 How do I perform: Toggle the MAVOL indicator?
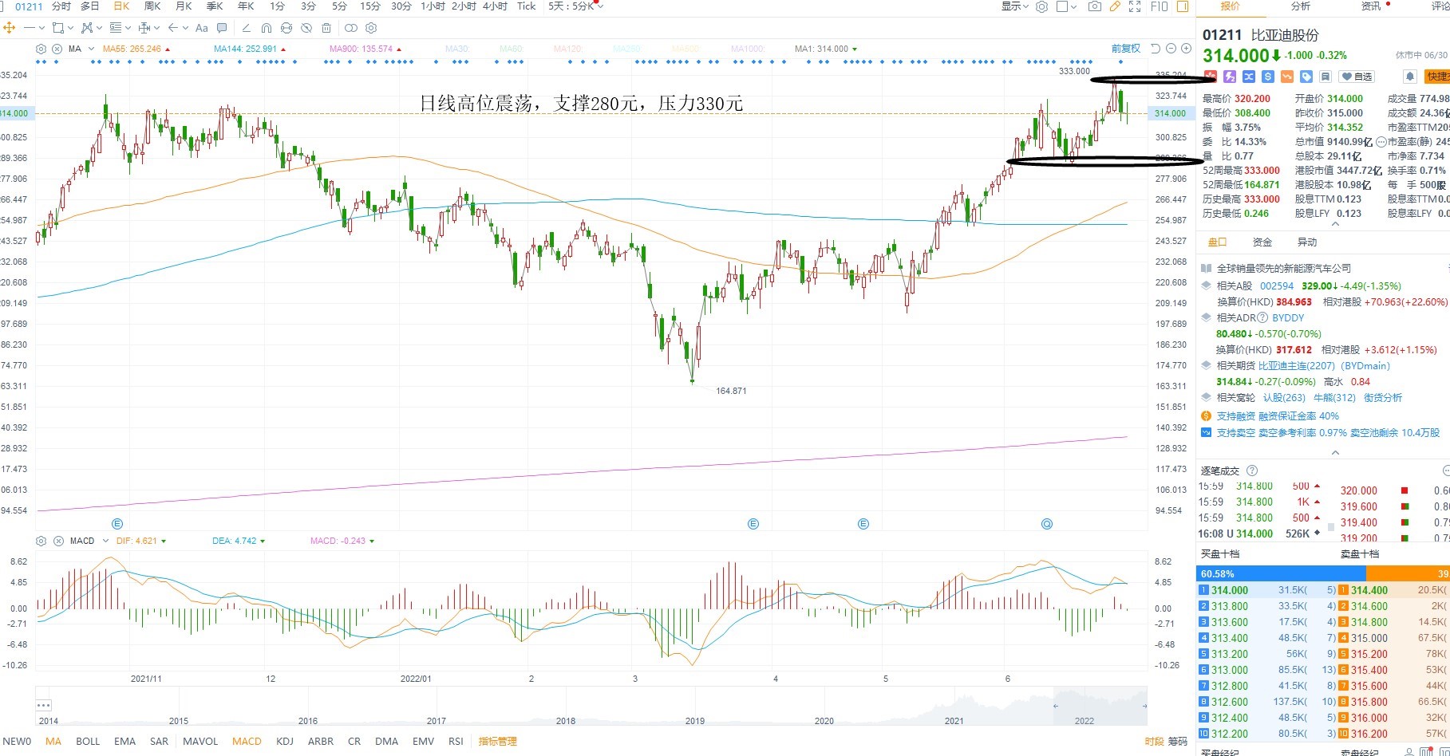point(200,741)
